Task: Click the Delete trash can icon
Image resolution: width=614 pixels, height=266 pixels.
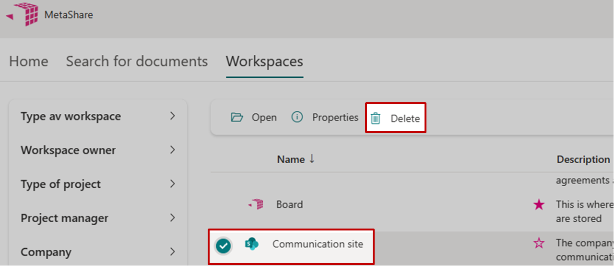Action: [x=376, y=119]
